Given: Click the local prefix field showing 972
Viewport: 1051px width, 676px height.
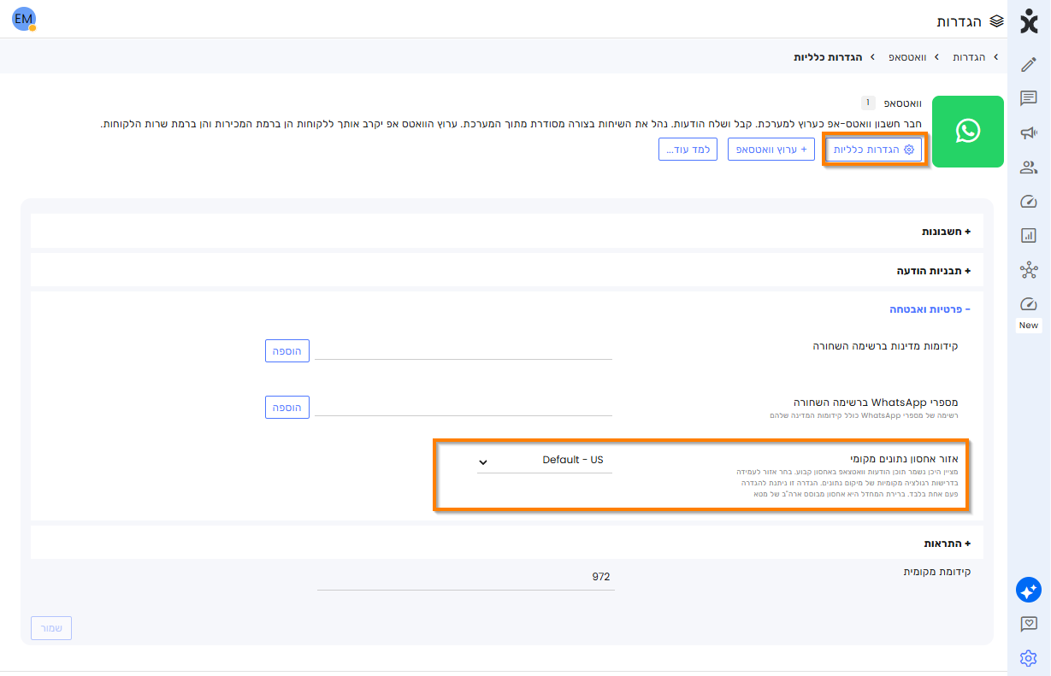Looking at the screenshot, I should pos(465,577).
